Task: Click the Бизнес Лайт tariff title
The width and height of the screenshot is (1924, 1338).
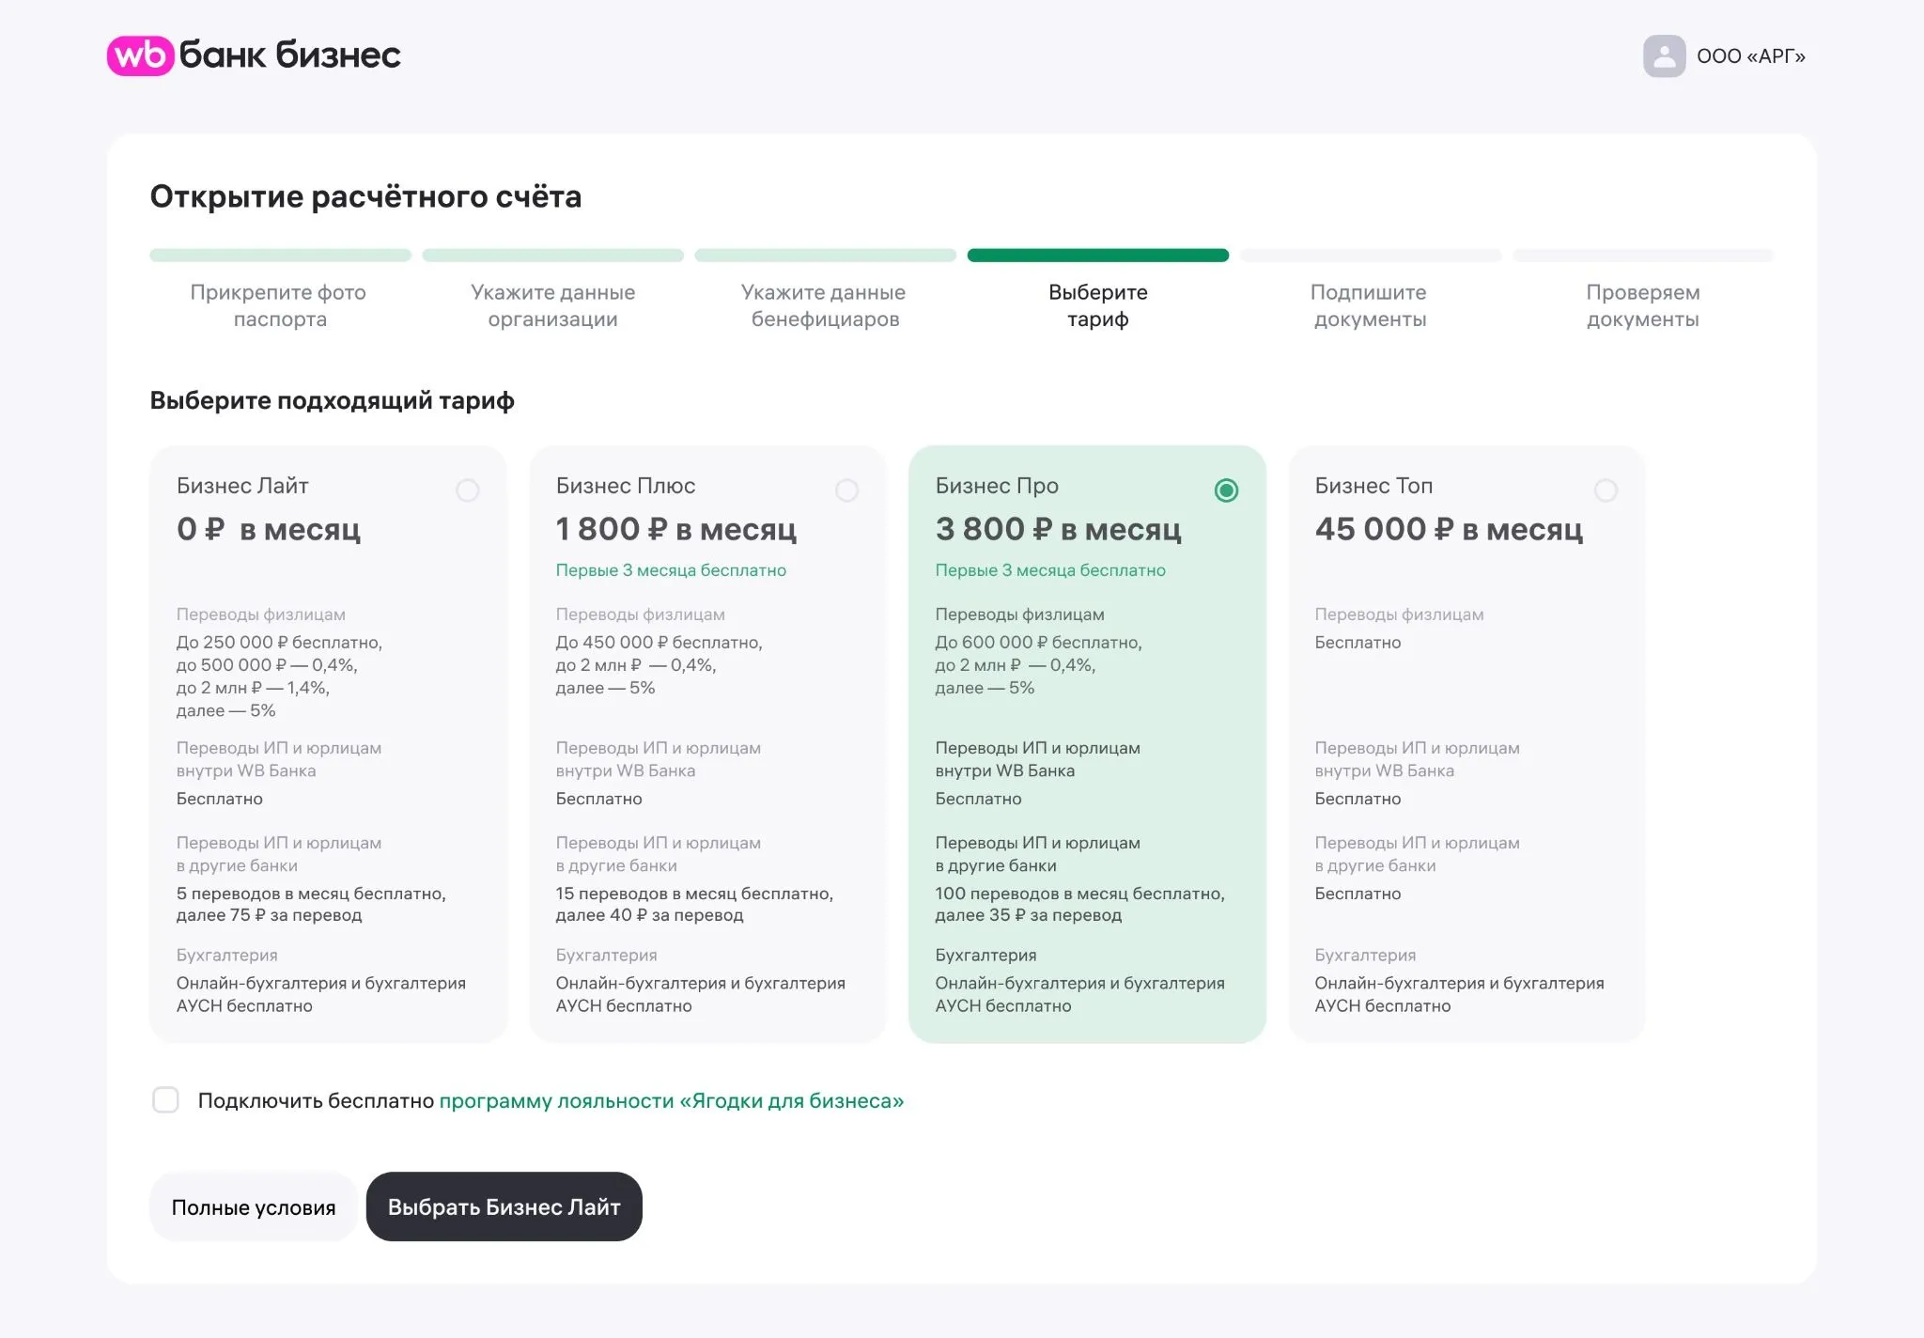Action: (242, 486)
